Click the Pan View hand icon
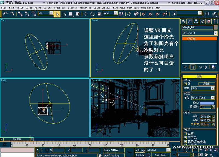Viewport: 219px width, 157px height. coord(206,155)
